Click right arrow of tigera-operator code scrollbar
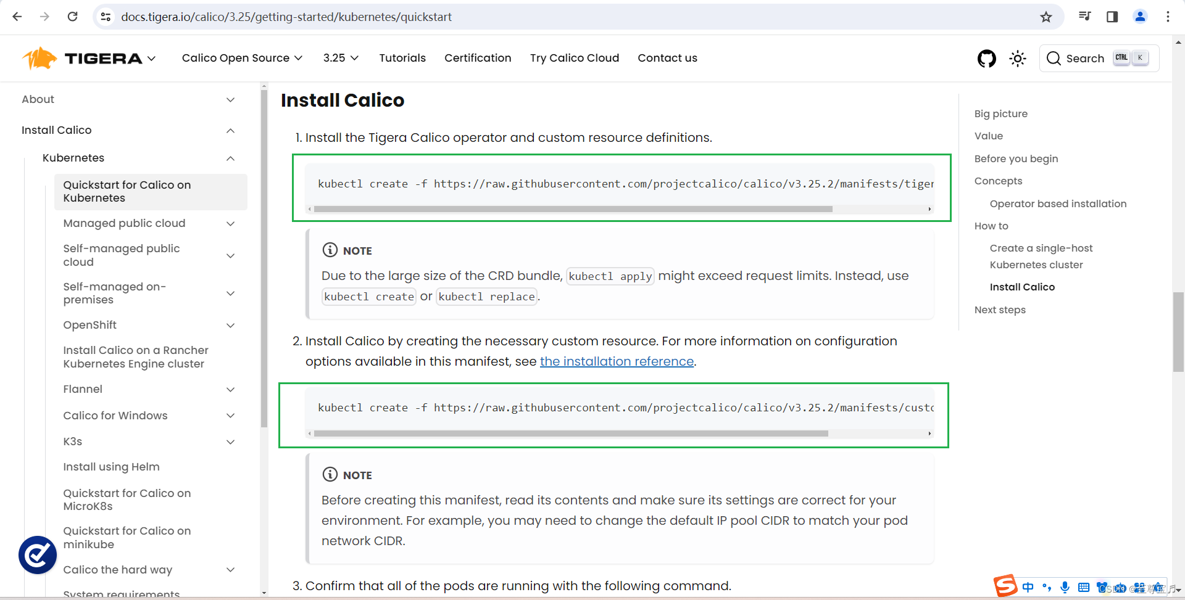The height and width of the screenshot is (600, 1185). coord(929,209)
